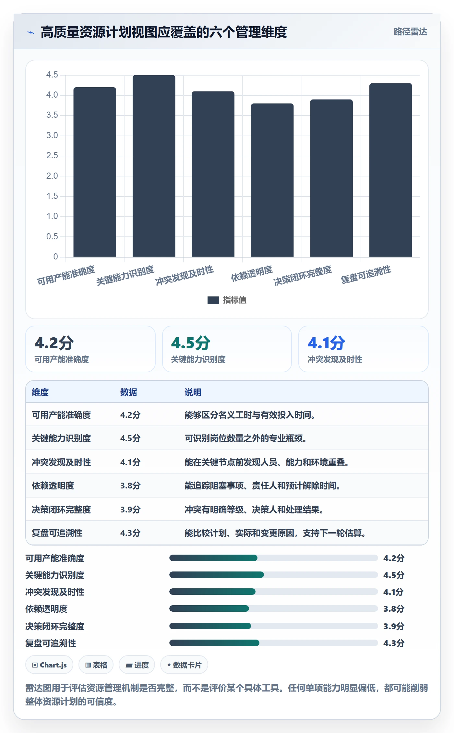454x733 pixels.
Task: Click the 关键能力识别度 progress bar
Action: click(x=273, y=575)
